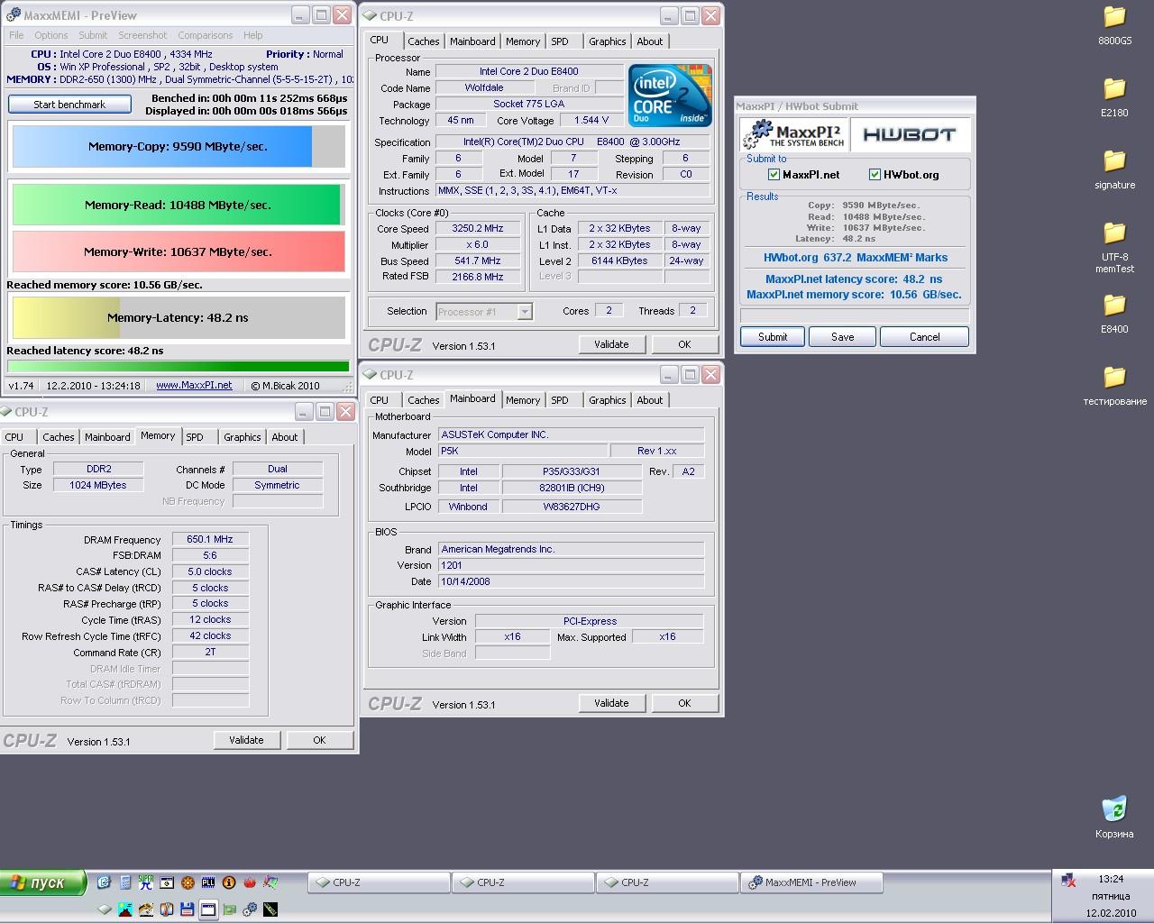Launch Super PI from quick launch
The width and height of the screenshot is (1154, 923).
(x=146, y=882)
